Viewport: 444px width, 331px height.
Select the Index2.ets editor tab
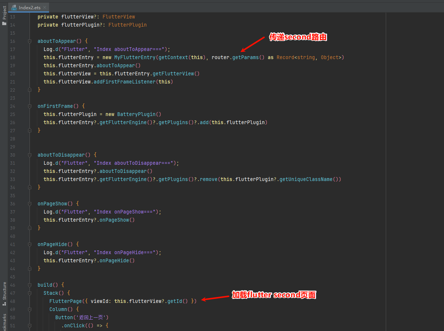click(29, 7)
